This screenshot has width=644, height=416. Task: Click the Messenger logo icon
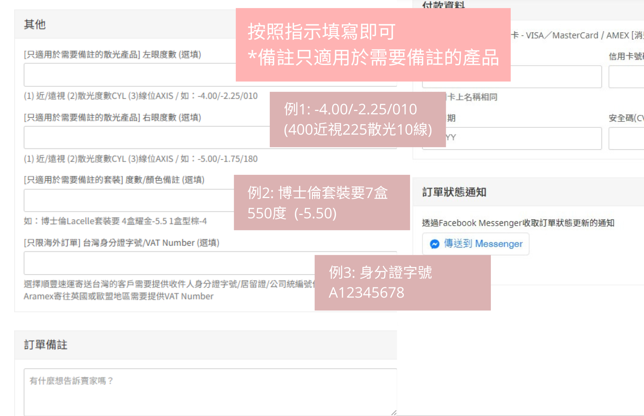434,244
